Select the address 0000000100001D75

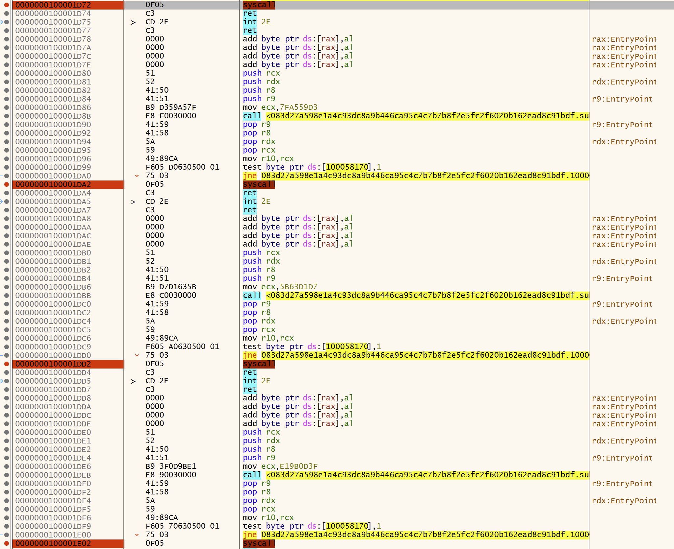click(53, 22)
